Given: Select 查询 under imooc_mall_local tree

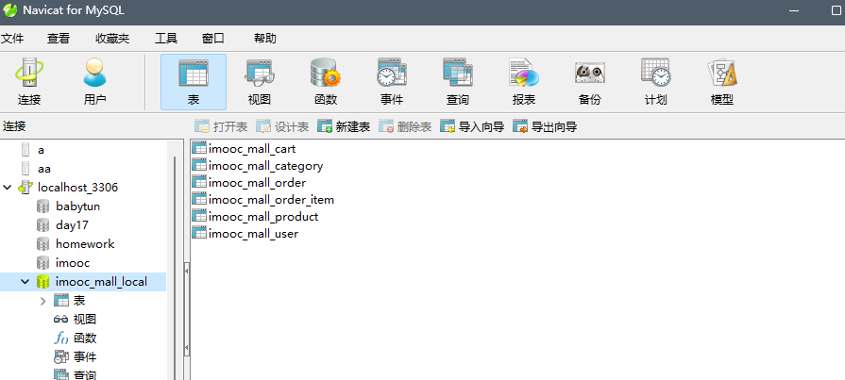Looking at the screenshot, I should tap(85, 375).
